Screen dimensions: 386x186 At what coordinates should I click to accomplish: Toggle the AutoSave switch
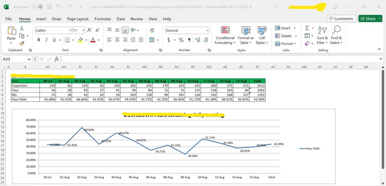point(37,7)
